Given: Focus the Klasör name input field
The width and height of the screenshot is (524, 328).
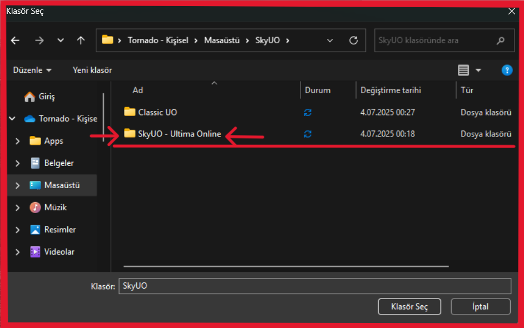Looking at the screenshot, I should click(315, 286).
